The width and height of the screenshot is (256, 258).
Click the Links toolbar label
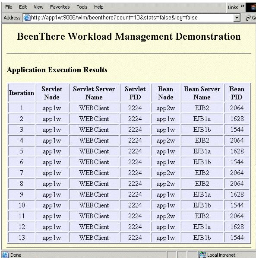tap(233, 7)
